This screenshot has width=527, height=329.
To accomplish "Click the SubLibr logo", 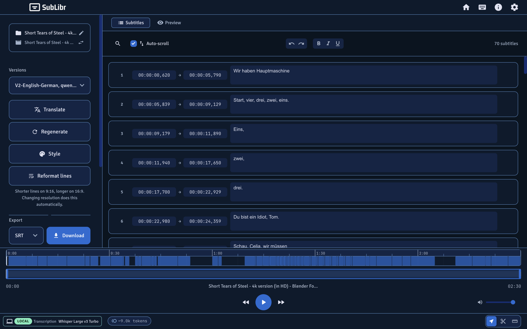I will click(x=48, y=7).
